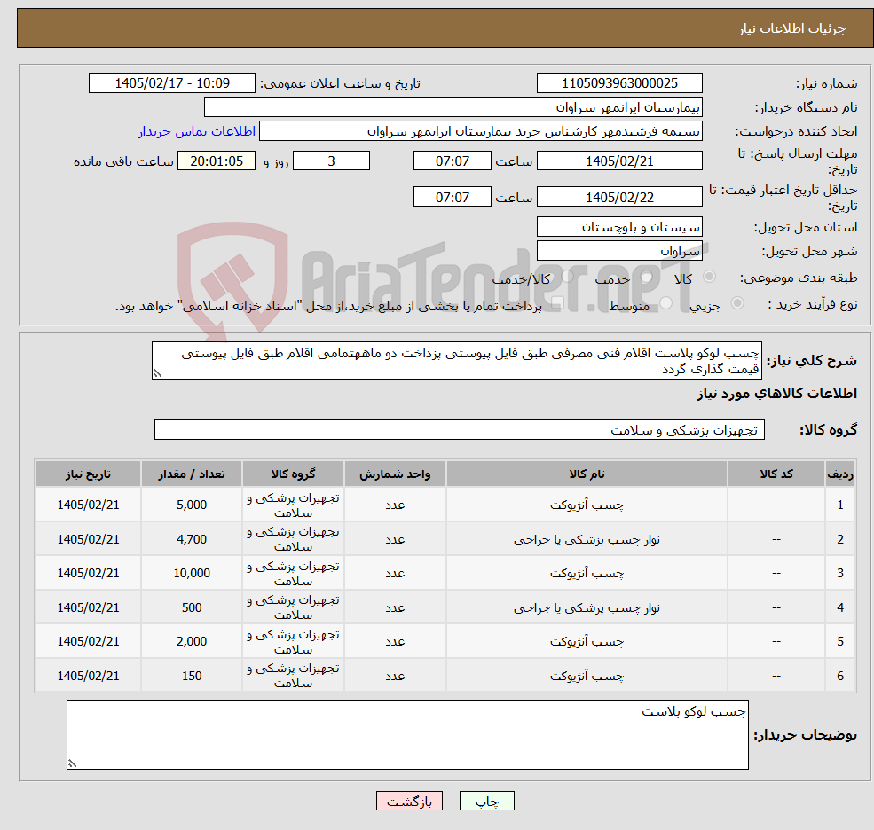
Task: Click the response deadline time 07:07 field
Action: 452,161
